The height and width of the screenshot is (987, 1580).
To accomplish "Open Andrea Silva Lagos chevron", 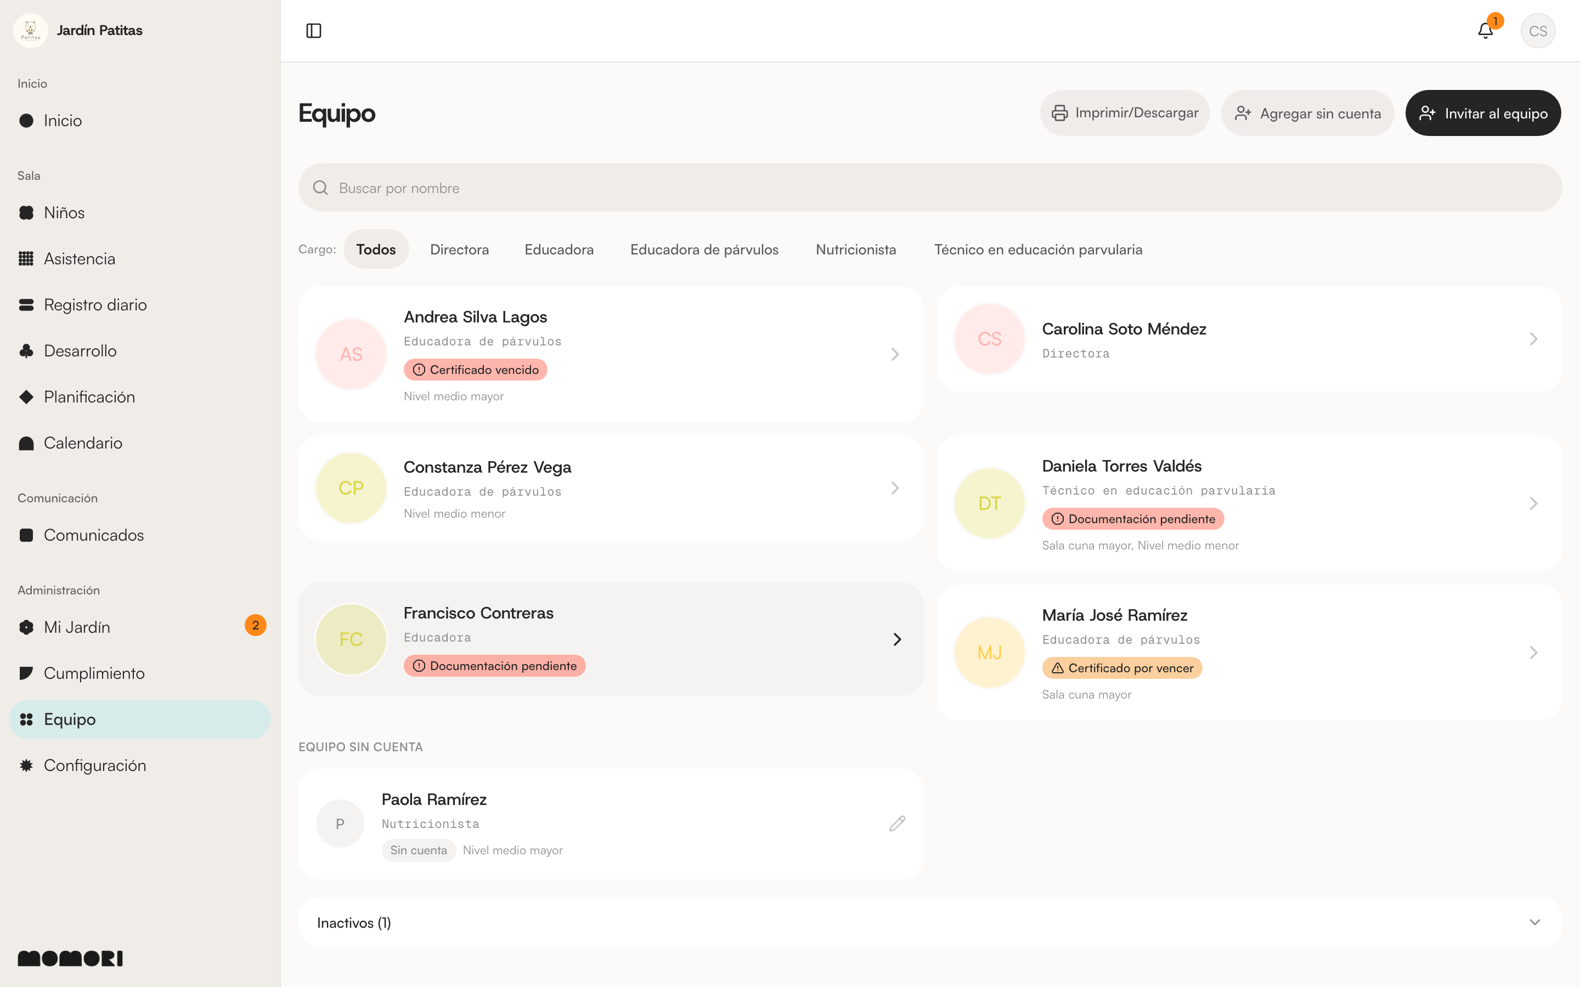I will point(895,354).
